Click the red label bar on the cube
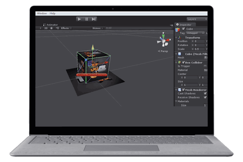This screenshot has width=243, height=162. (91, 75)
